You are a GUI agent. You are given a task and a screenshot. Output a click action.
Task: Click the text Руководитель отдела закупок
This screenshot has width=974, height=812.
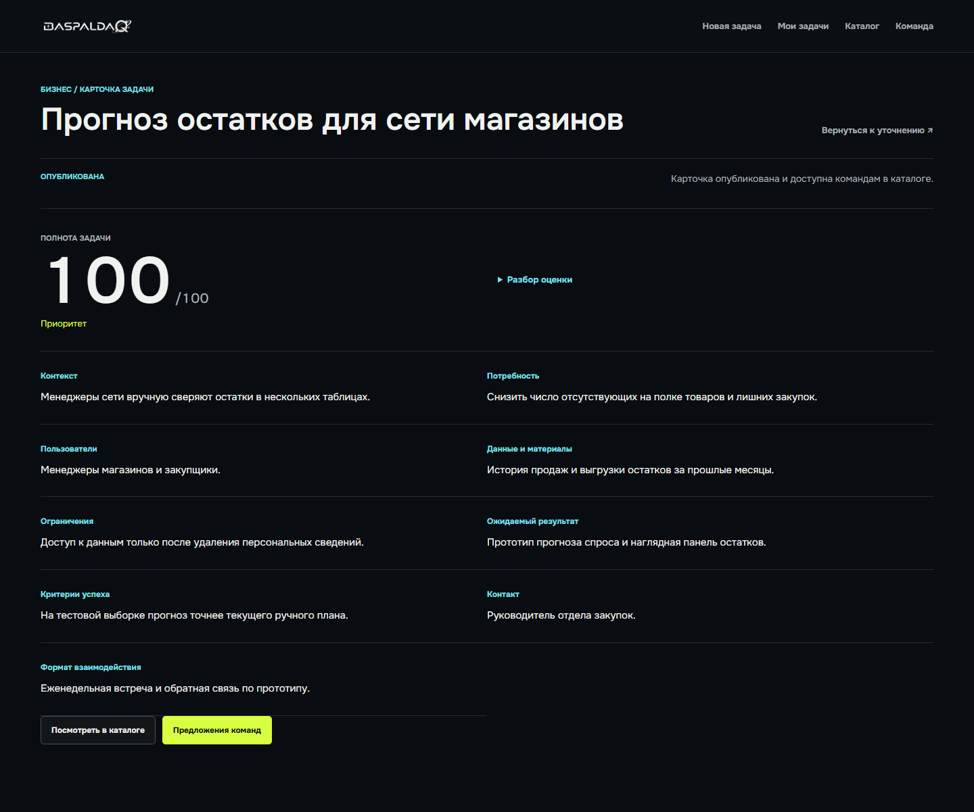click(x=561, y=615)
